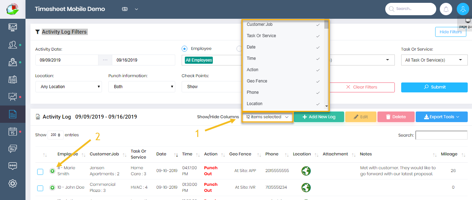The height and width of the screenshot is (200, 472).
Task: Sort by the Employee column arrows
Action: [84, 155]
